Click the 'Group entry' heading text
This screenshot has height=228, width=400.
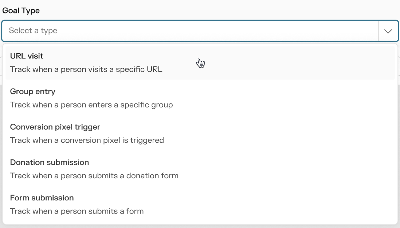click(33, 91)
